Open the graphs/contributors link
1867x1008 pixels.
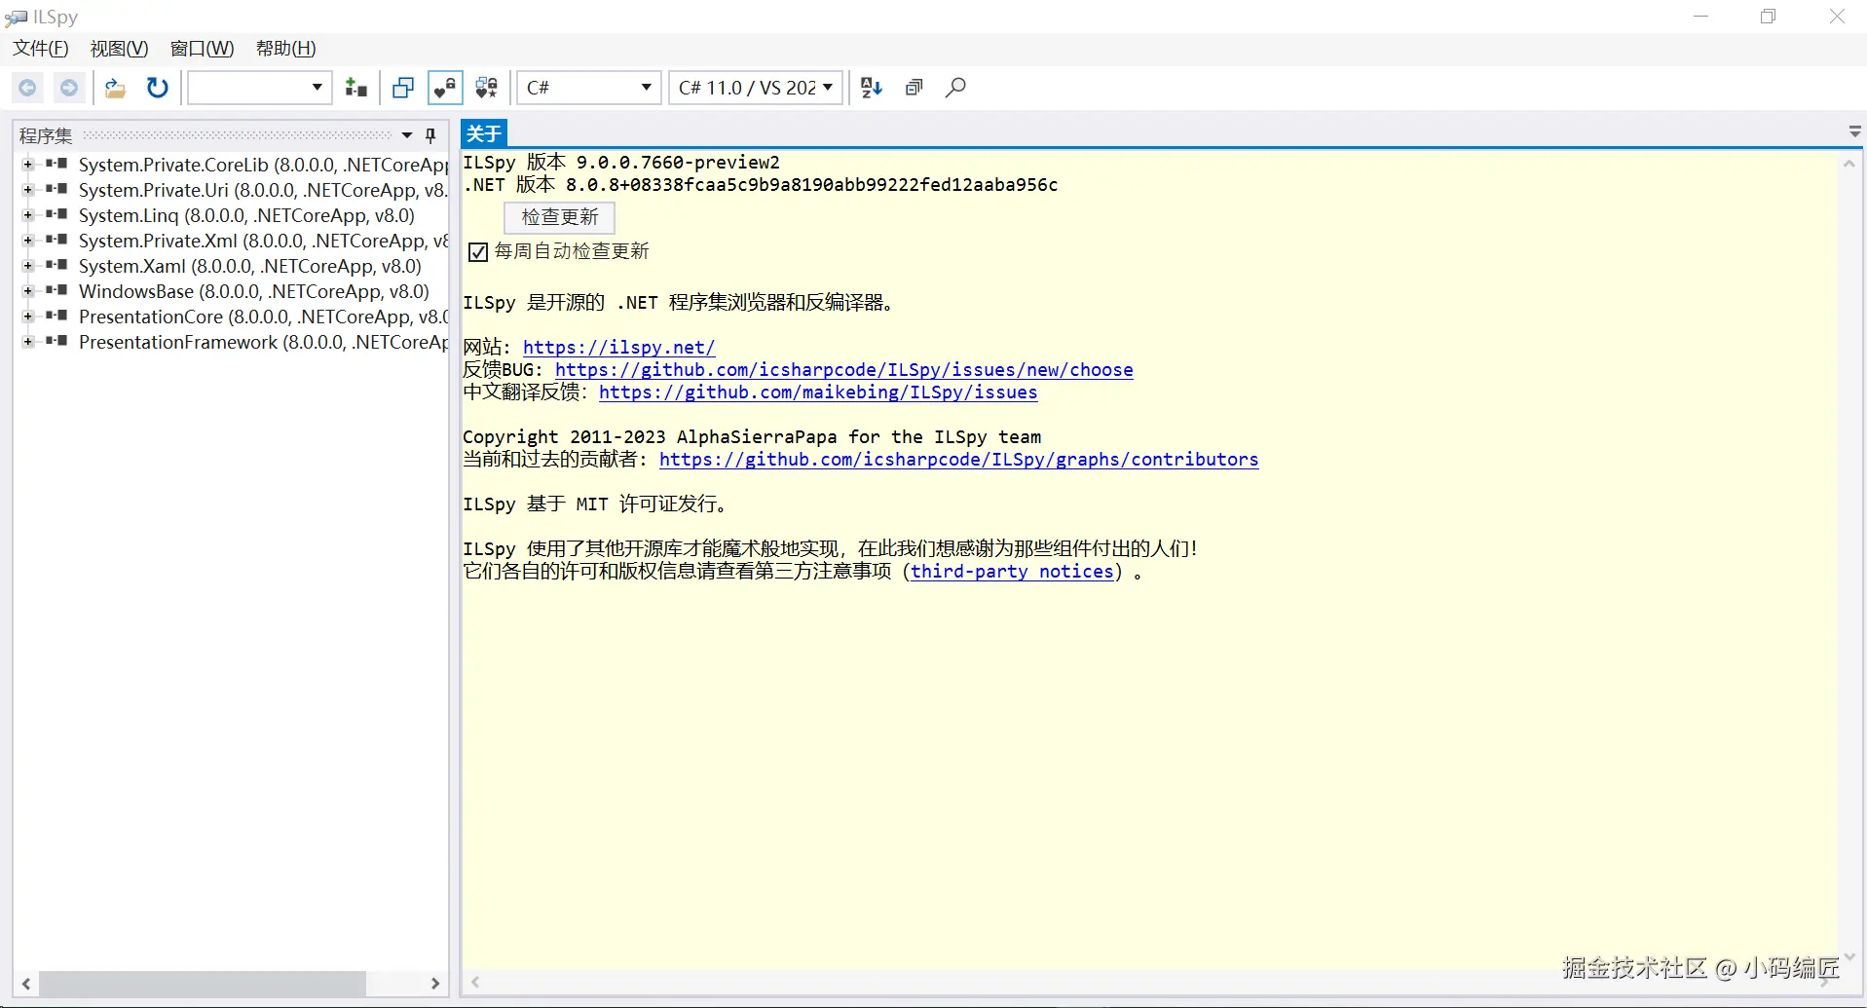pos(959,460)
